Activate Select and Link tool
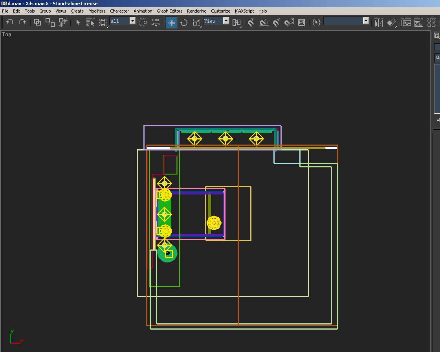The image size is (440, 352). (37, 22)
